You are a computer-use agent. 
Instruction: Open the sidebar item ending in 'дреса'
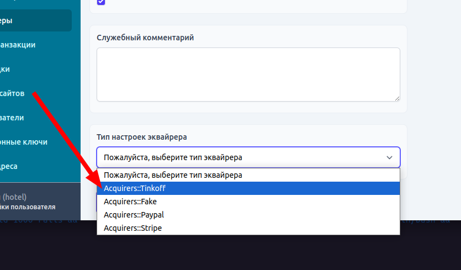[x=9, y=166]
